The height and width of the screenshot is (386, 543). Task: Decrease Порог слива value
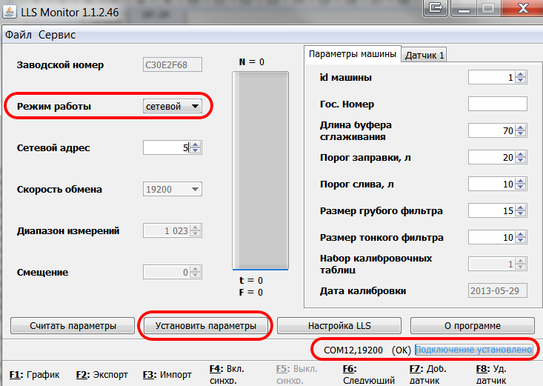521,187
